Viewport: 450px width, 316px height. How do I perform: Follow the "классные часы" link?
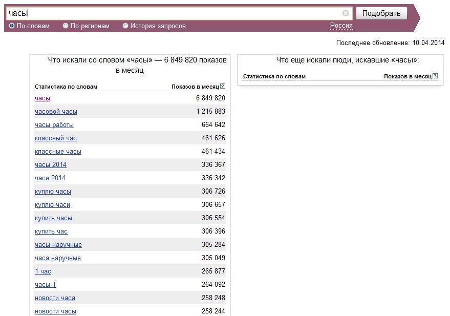pyautogui.click(x=58, y=151)
